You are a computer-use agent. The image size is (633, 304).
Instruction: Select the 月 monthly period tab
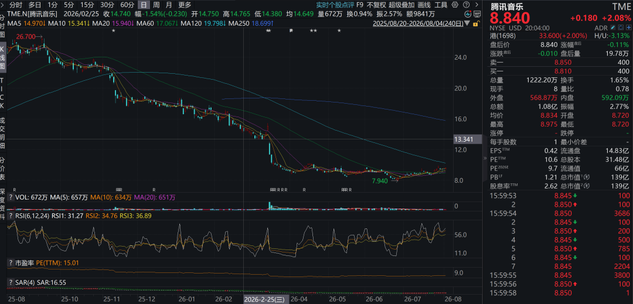pyautogui.click(x=169, y=5)
